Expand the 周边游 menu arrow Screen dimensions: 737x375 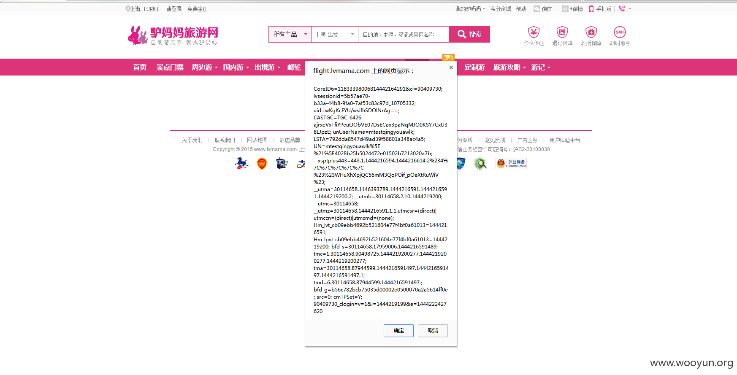pyautogui.click(x=216, y=67)
